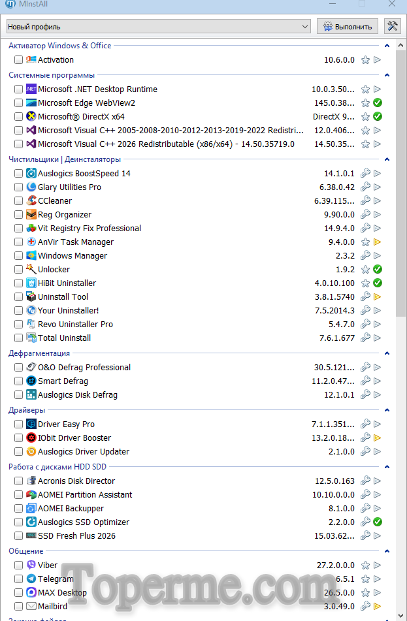Click the play arrow for Reg Organizer

tap(377, 215)
